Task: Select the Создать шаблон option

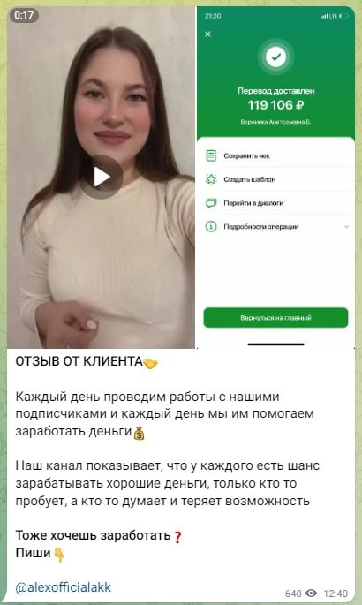Action: coord(275,179)
